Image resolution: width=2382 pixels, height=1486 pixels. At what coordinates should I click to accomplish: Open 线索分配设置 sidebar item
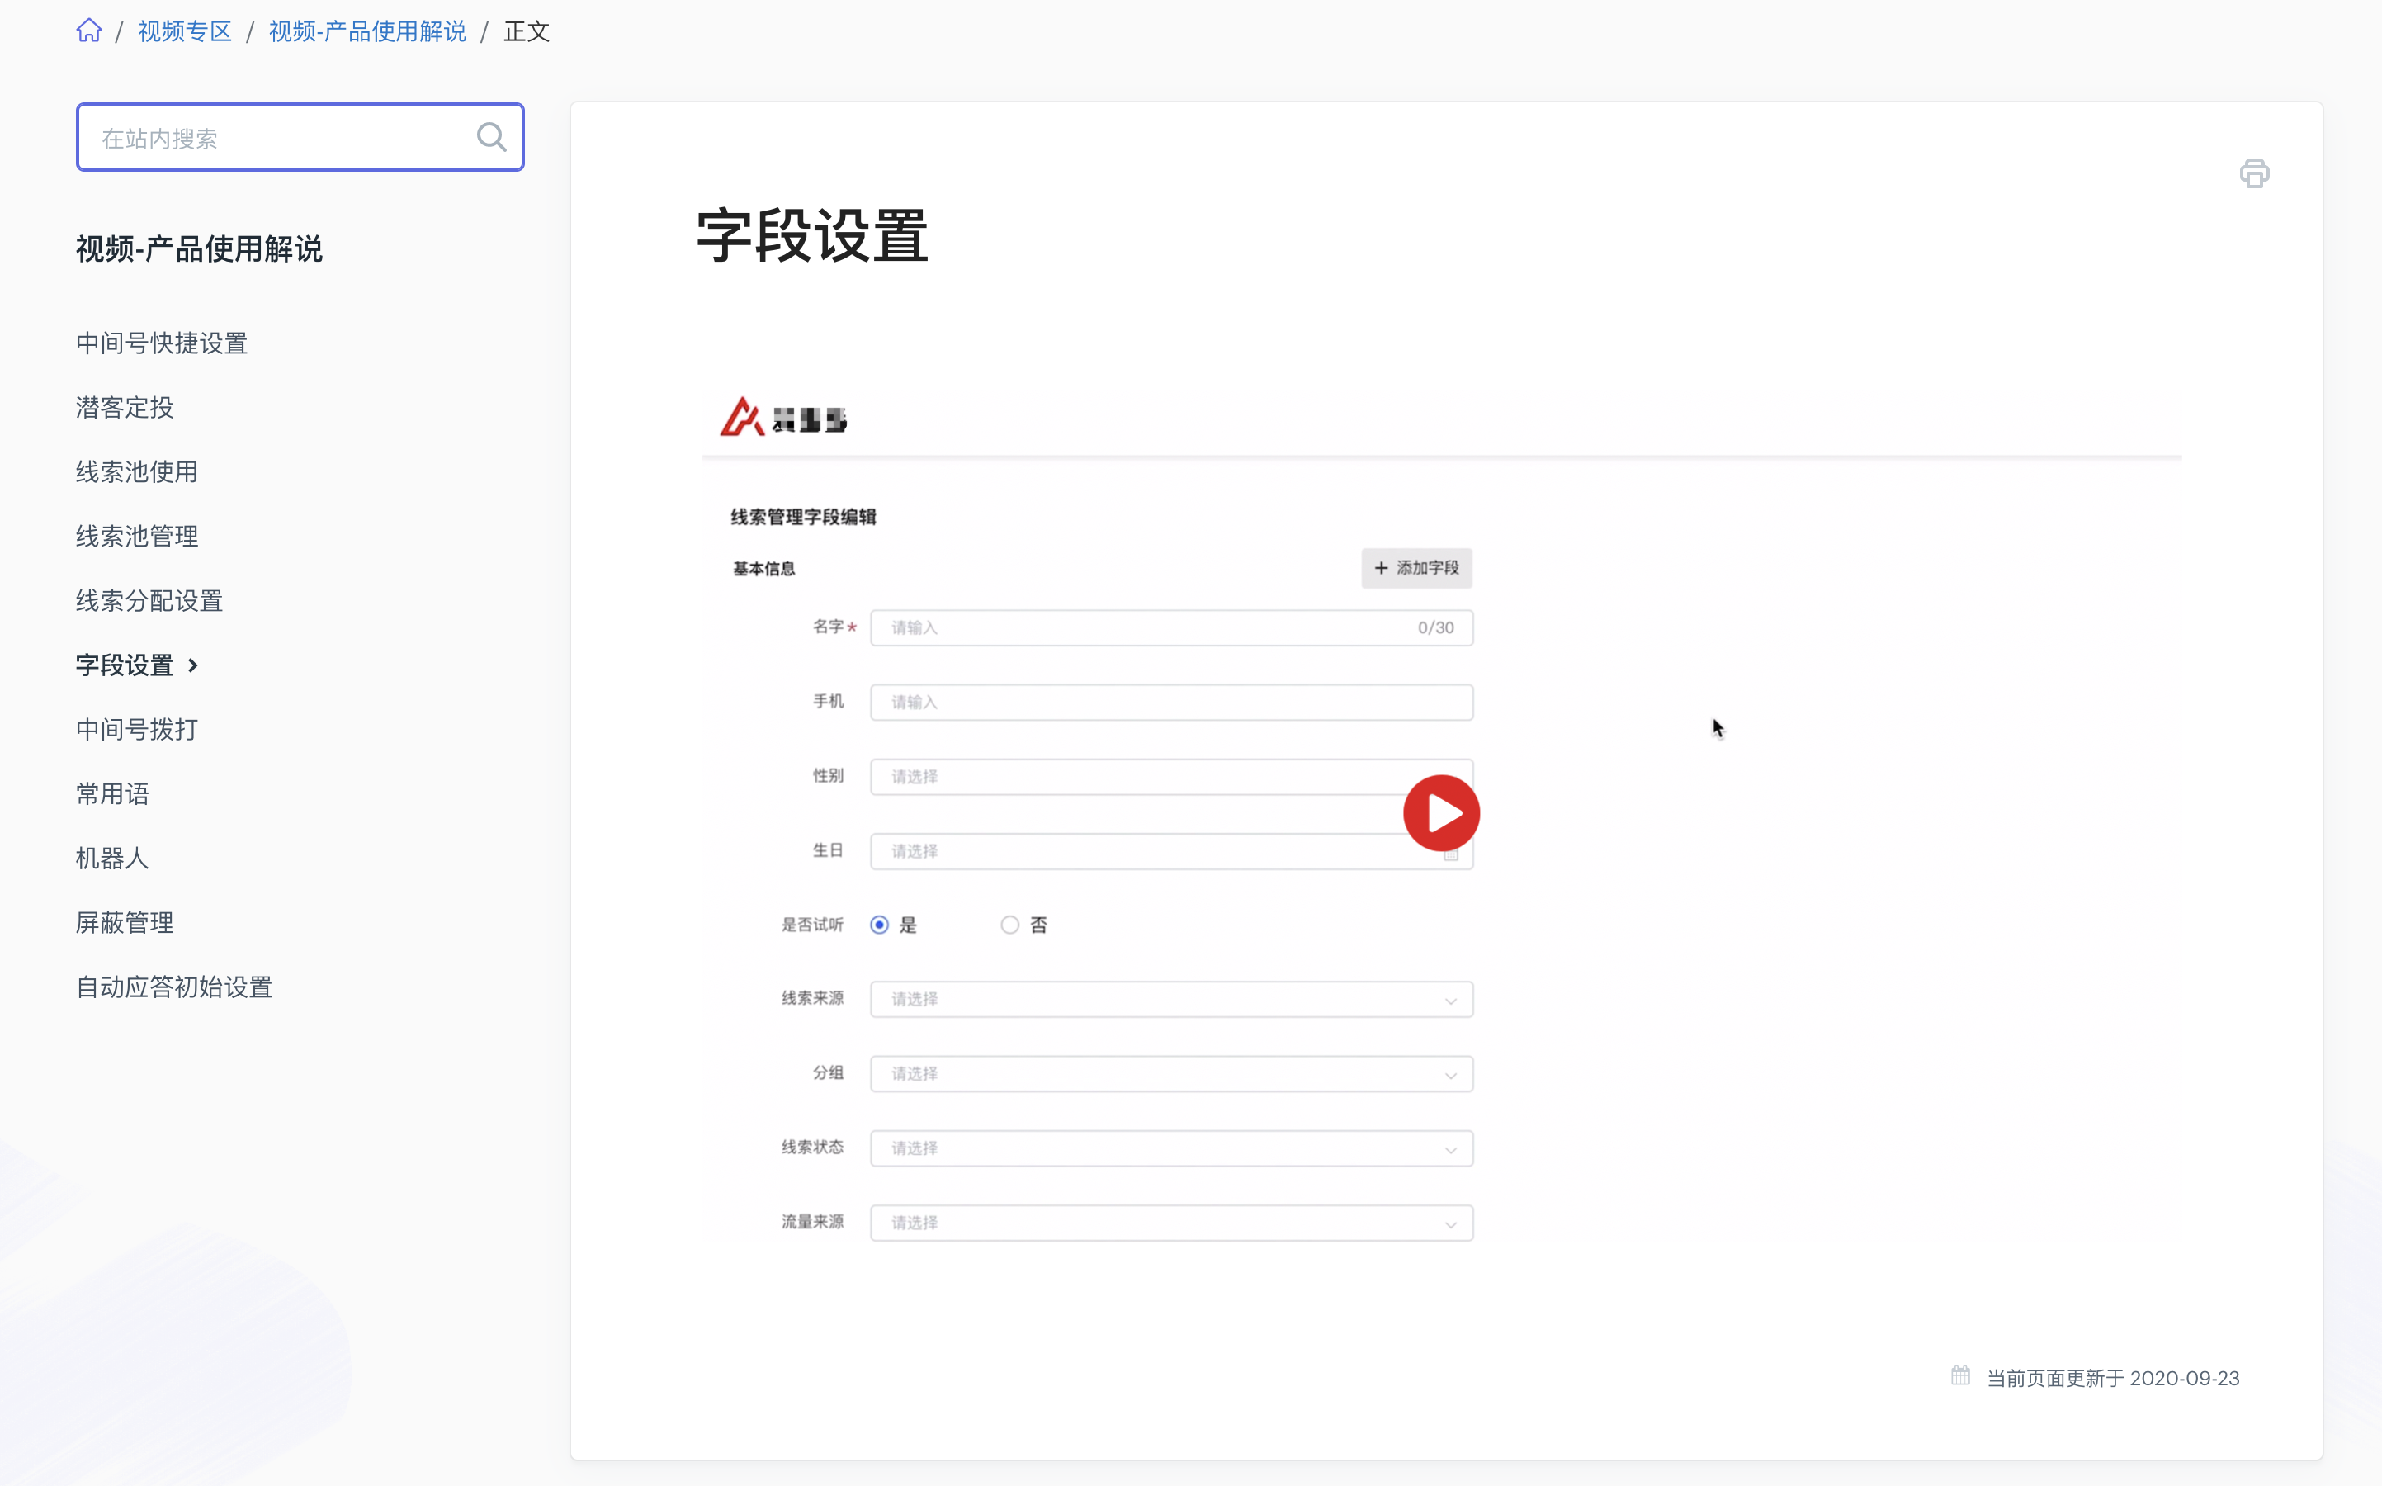tap(149, 600)
